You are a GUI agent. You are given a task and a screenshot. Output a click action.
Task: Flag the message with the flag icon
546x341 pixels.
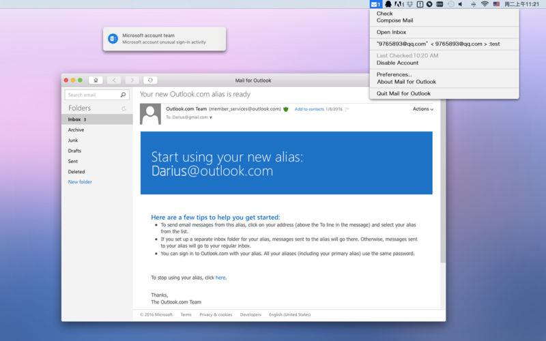pyautogui.click(x=347, y=109)
